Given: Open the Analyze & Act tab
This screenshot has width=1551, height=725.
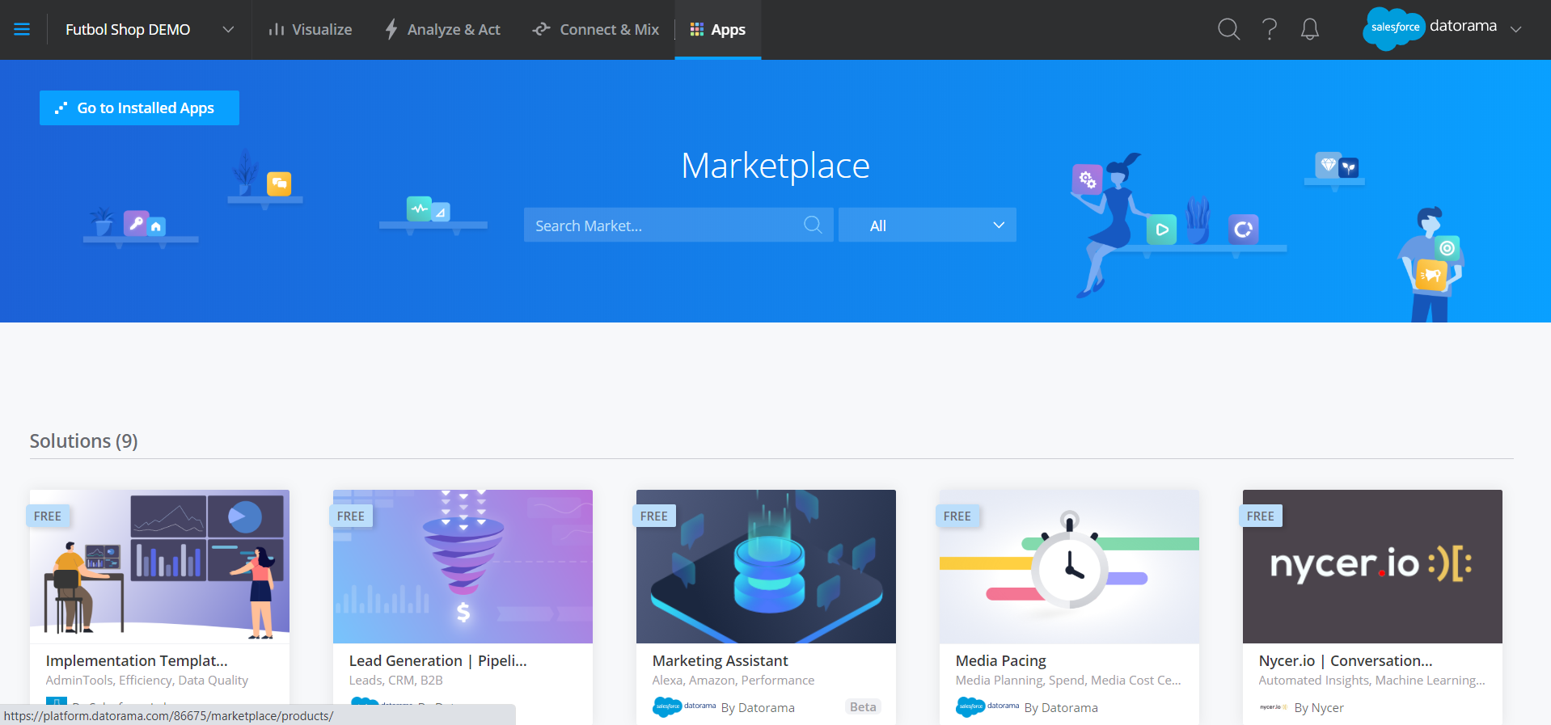Looking at the screenshot, I should (x=442, y=30).
